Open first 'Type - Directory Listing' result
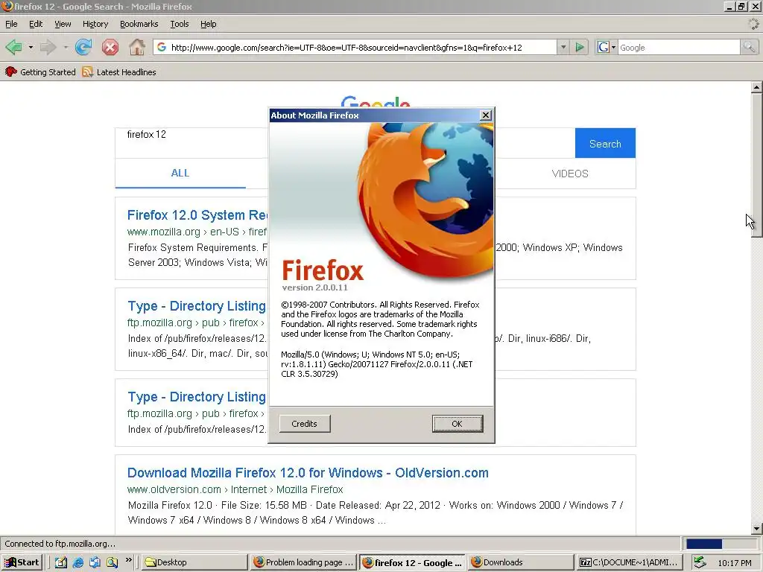Screen dimensions: 763x572 click(x=197, y=306)
